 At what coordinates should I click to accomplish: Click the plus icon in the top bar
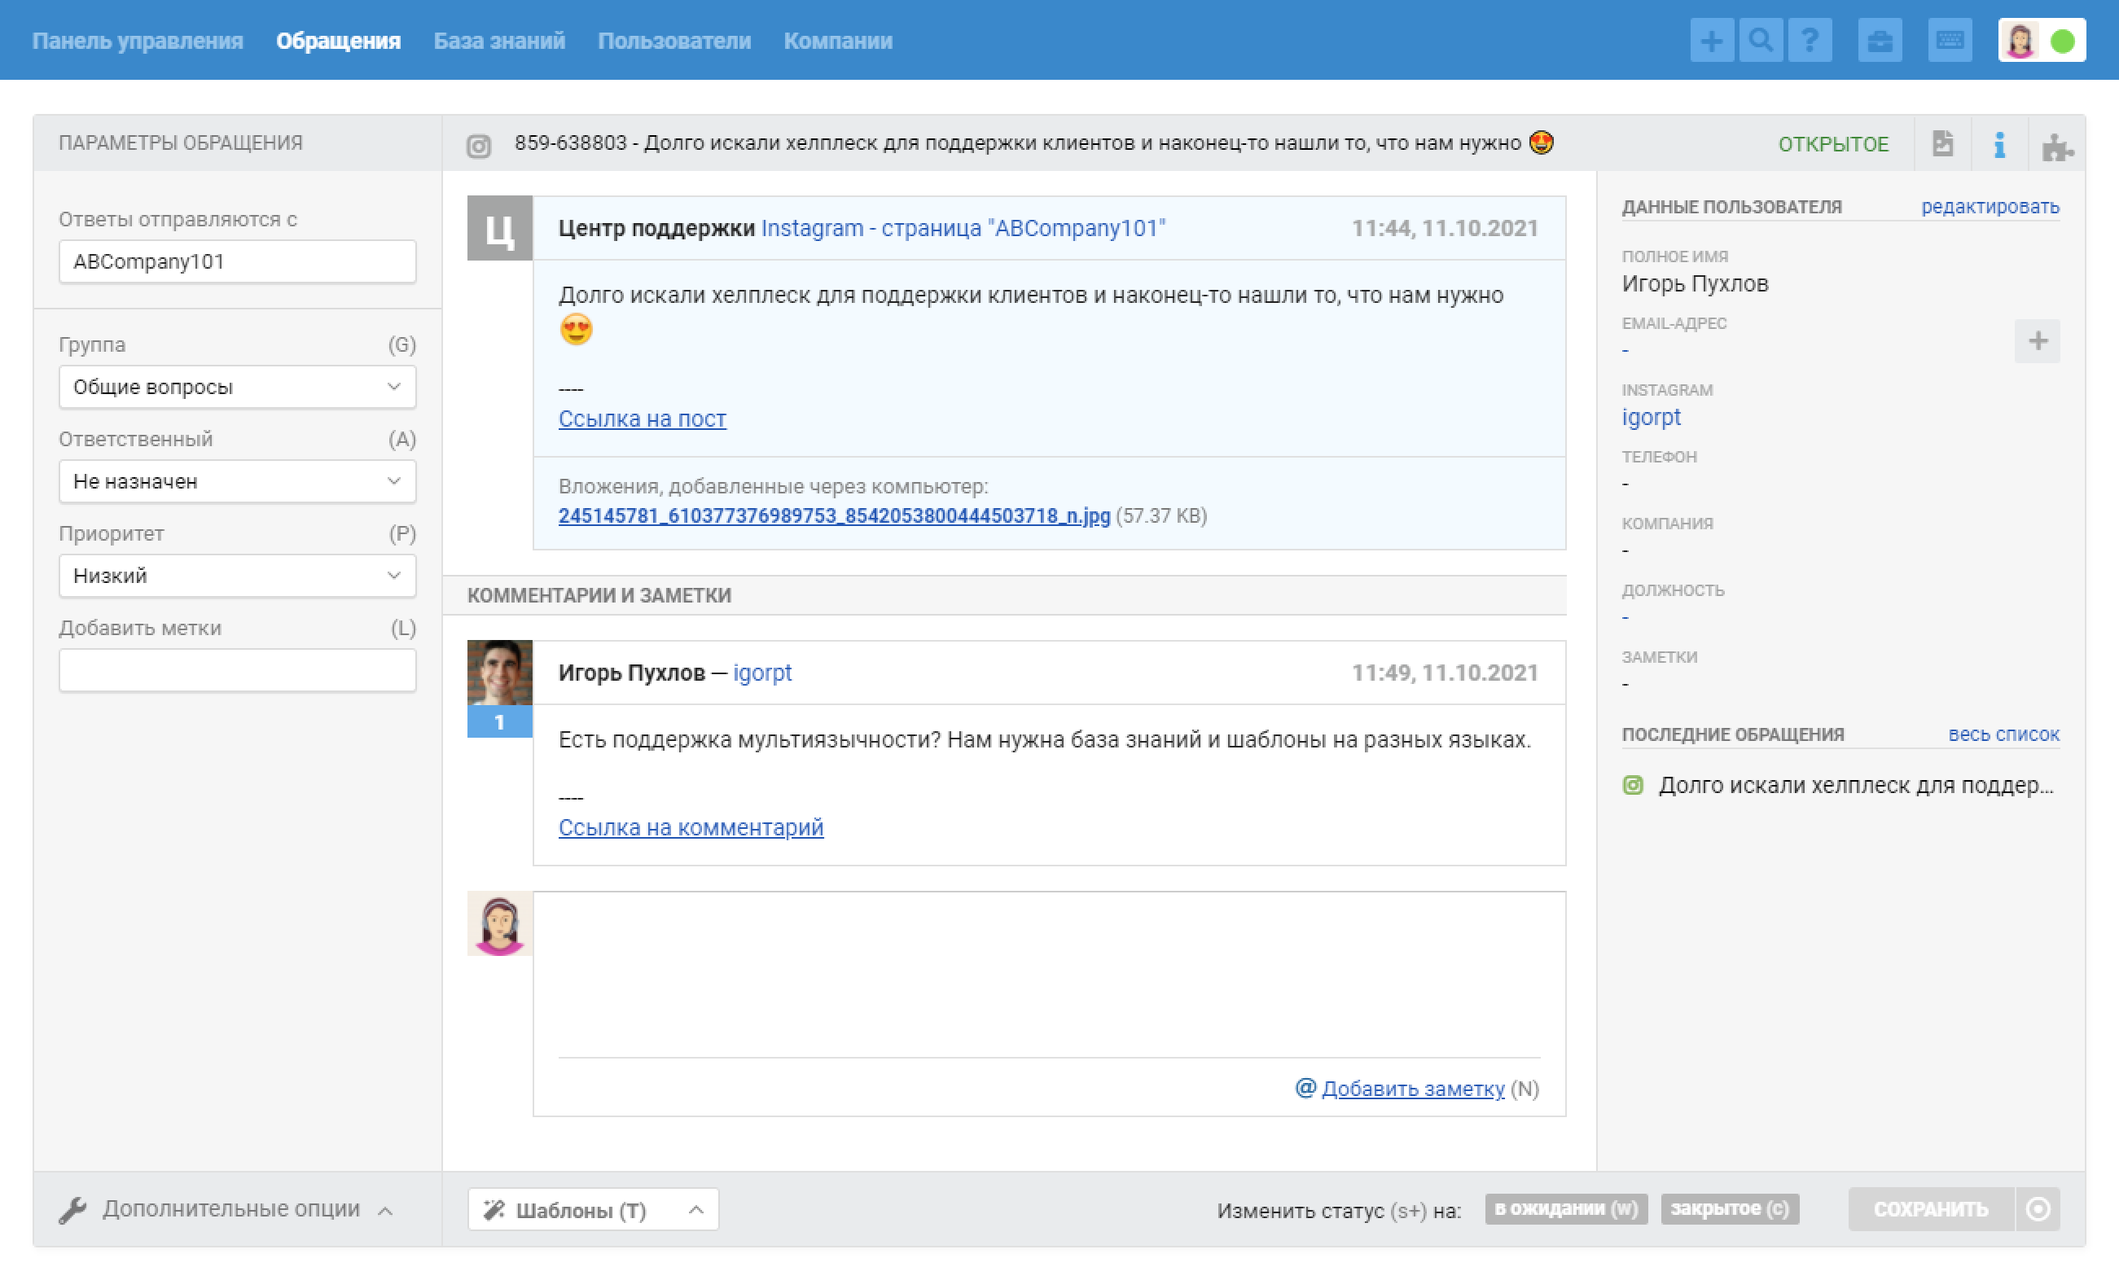pyautogui.click(x=1711, y=41)
